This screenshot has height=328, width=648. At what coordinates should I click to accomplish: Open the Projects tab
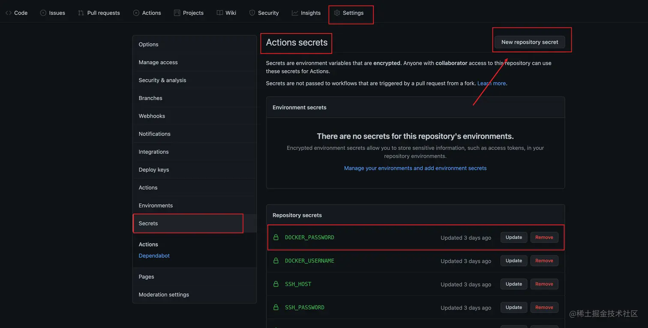coord(189,13)
